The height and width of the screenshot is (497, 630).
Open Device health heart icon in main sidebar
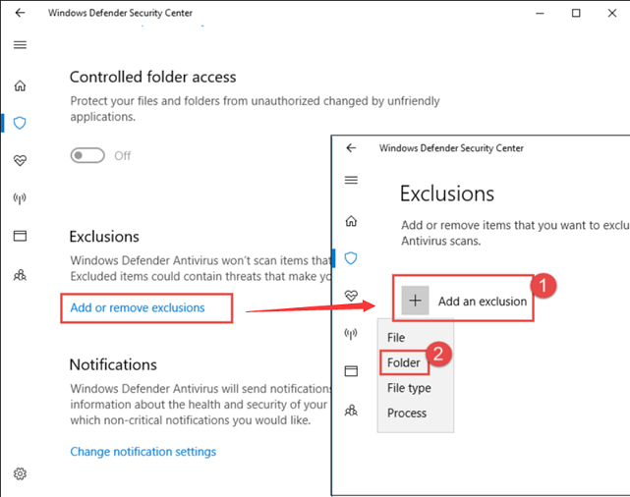(20, 160)
